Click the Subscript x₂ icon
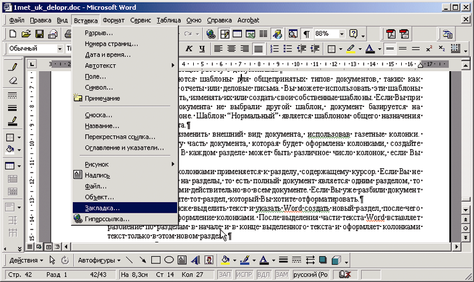The width and height of the screenshot is (474, 282). [x=442, y=48]
